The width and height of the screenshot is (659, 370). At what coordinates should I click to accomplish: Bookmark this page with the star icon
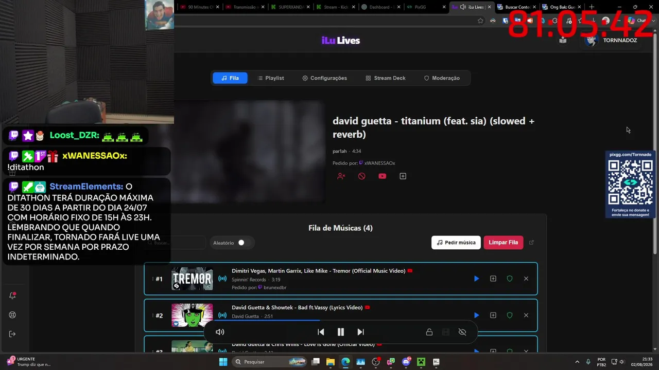pos(480,21)
